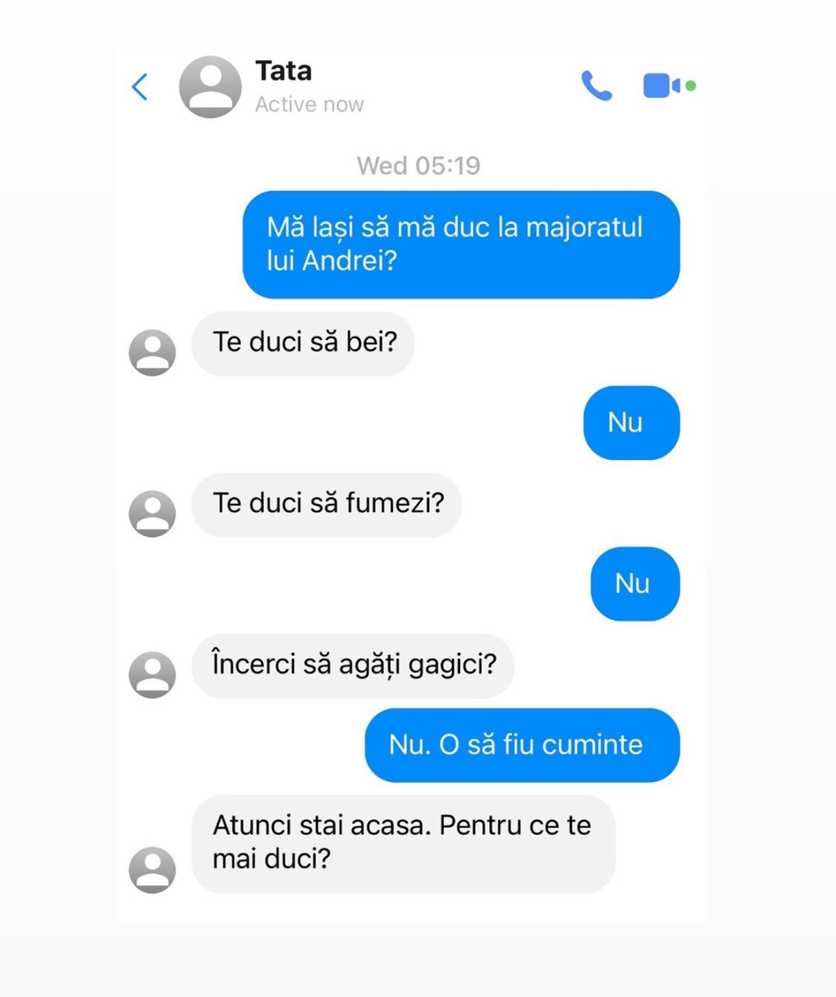836x997 pixels.
Task: Select "Încerci să agăți gagici?" message
Action: point(353,666)
